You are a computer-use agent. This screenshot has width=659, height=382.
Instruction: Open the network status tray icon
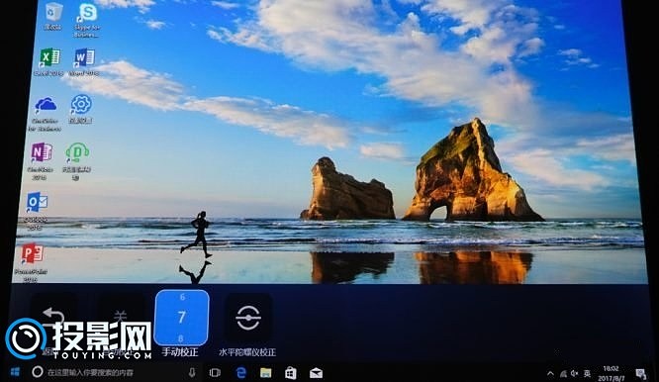click(563, 373)
